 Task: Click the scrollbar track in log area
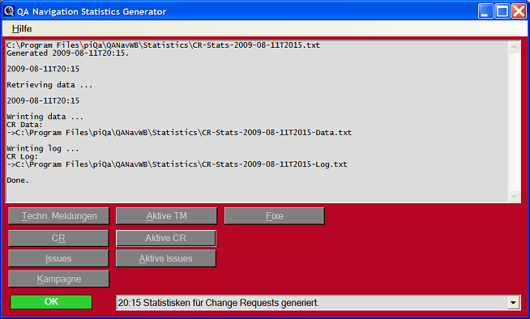[514, 121]
